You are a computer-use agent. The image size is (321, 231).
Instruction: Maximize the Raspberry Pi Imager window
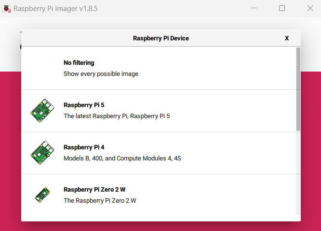[x=282, y=8]
